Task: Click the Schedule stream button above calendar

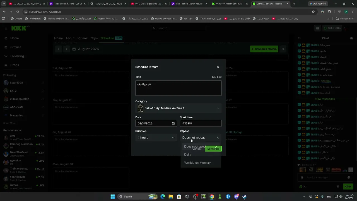Action: [x=264, y=49]
